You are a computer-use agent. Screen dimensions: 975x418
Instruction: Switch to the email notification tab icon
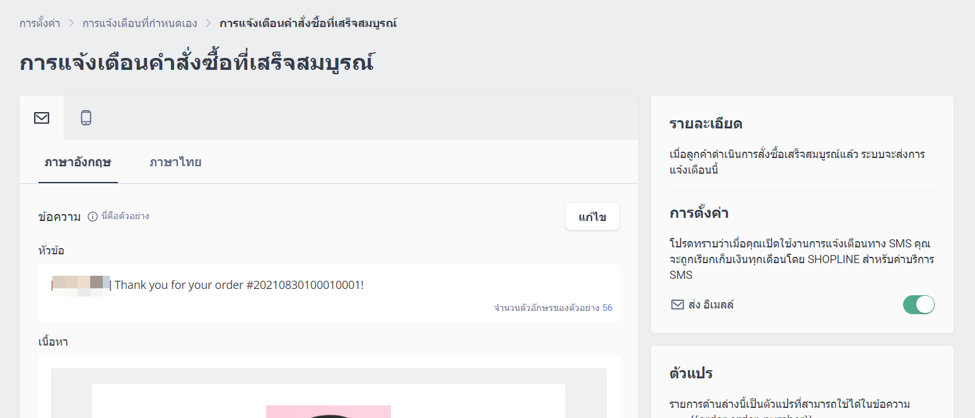pos(42,118)
